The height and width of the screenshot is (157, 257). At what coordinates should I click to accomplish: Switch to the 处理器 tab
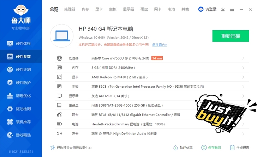pos(70,9)
